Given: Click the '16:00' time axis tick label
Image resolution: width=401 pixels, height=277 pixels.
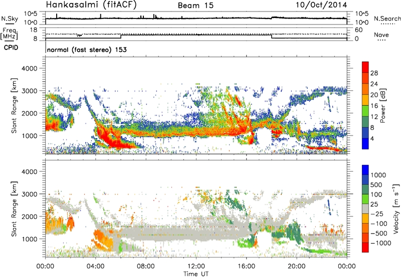Looking at the screenshot, I should [246, 266].
